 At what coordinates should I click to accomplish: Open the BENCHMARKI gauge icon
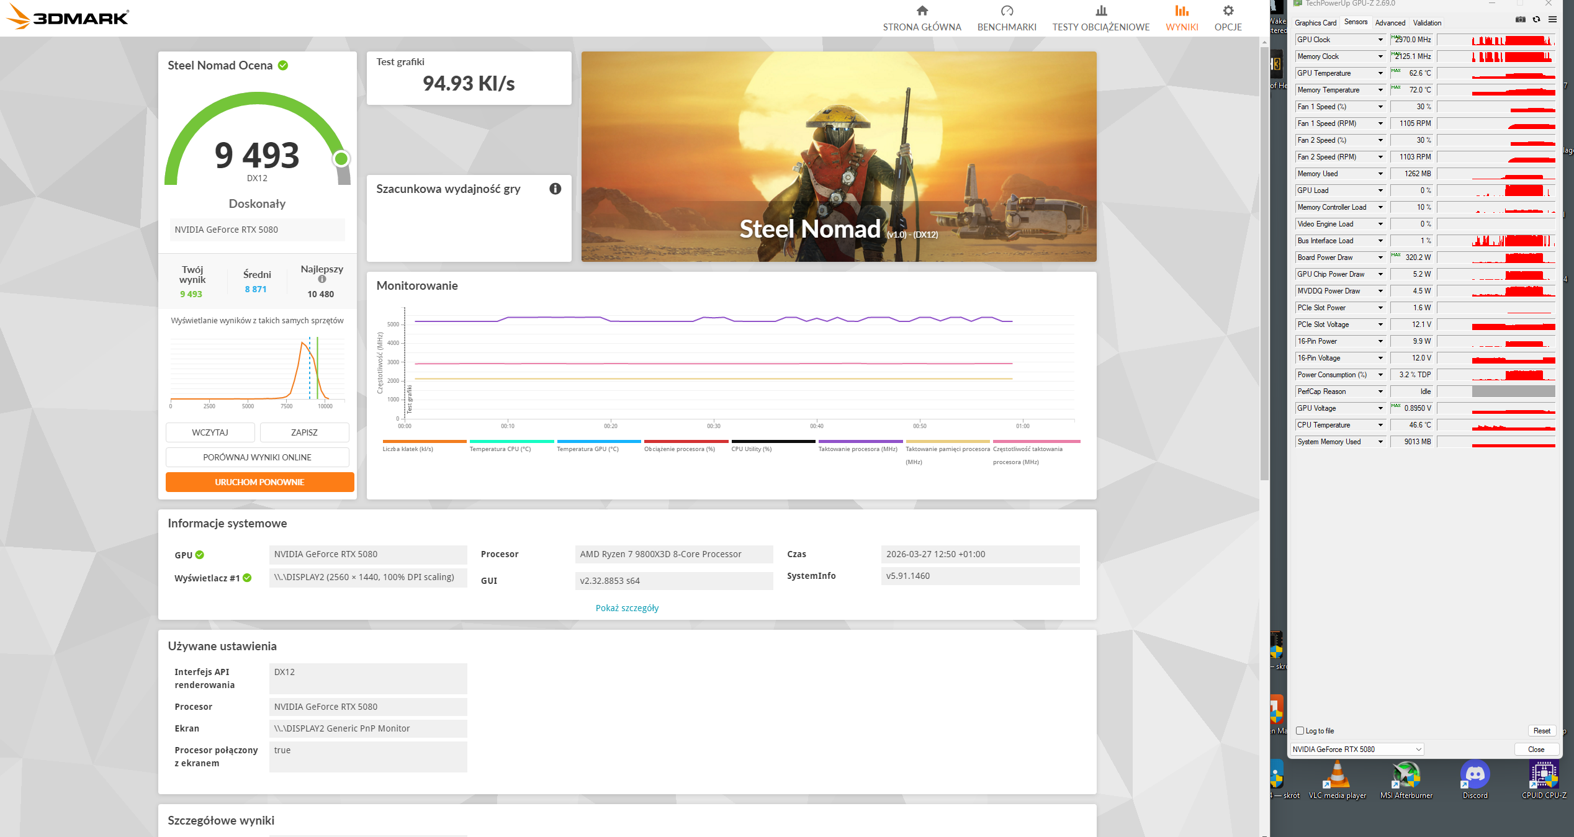(x=1006, y=11)
